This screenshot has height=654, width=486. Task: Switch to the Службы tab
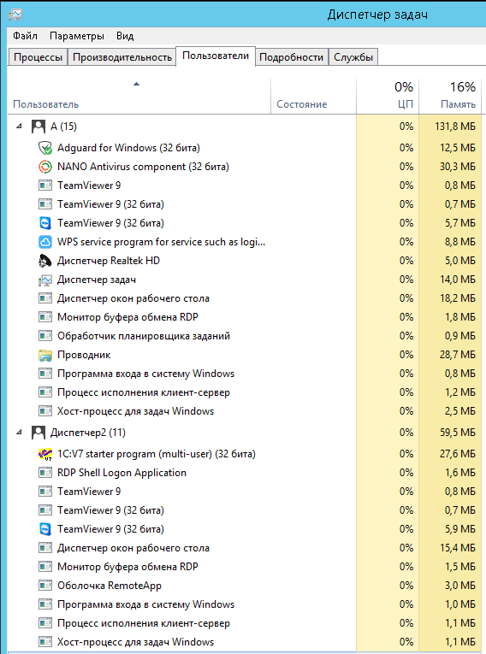(x=353, y=57)
